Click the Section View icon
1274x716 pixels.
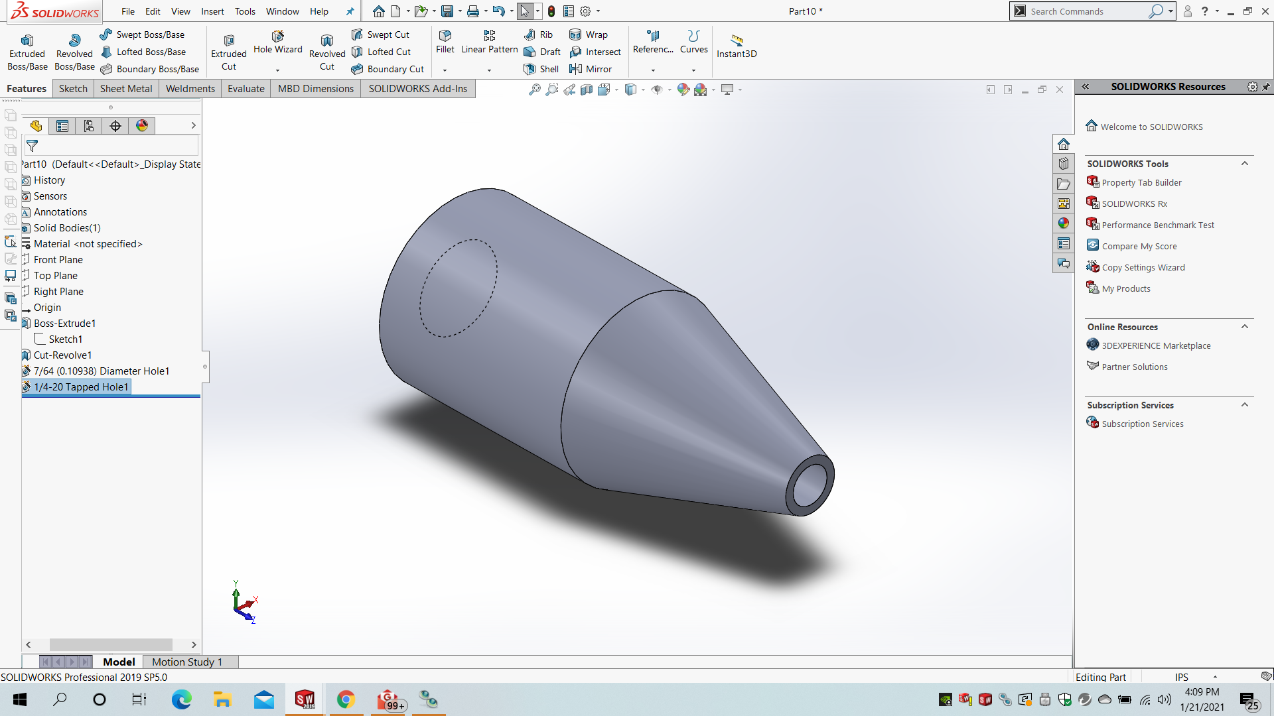coord(587,89)
